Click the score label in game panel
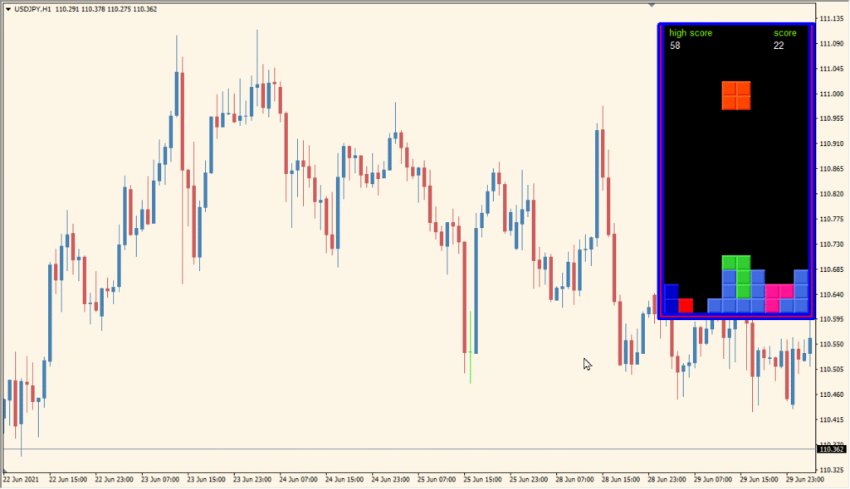 coord(785,33)
